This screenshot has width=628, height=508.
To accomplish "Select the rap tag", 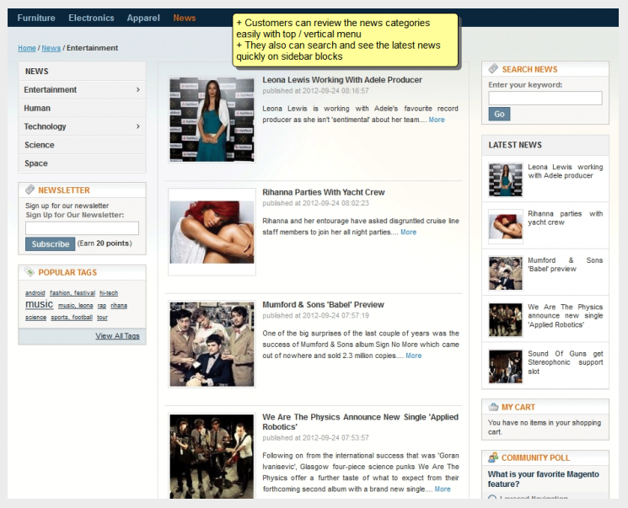I will click(x=102, y=306).
